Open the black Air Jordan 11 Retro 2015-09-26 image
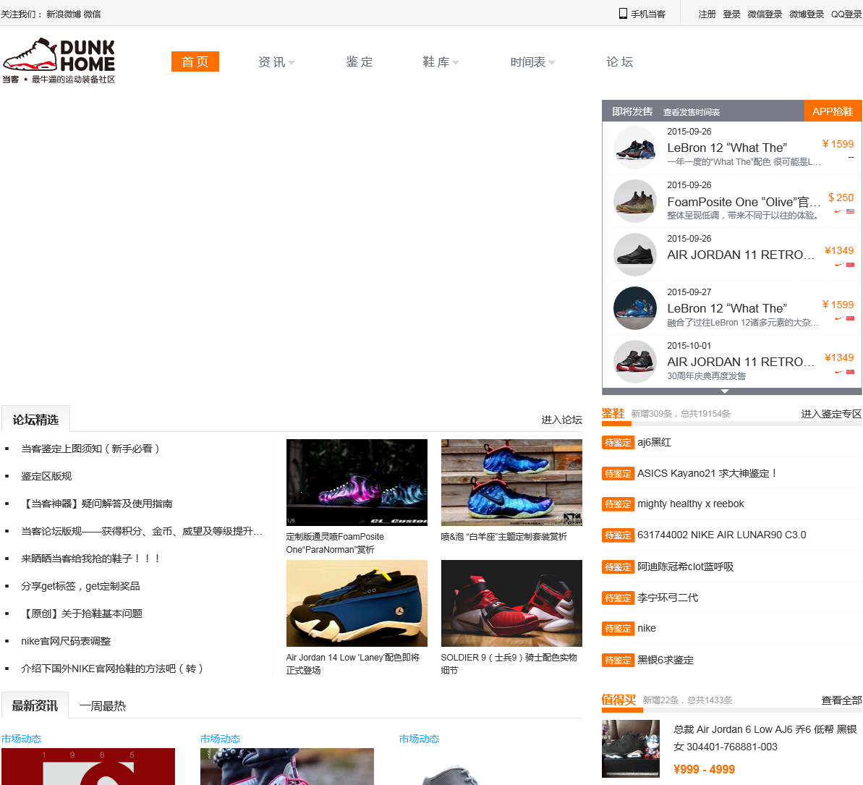The height and width of the screenshot is (785, 863). point(635,255)
